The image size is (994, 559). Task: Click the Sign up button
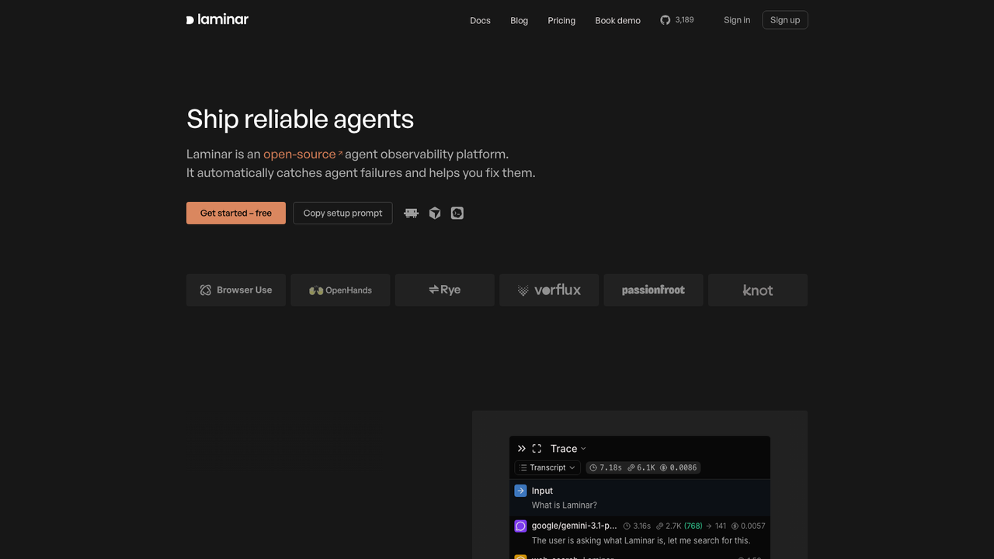[x=785, y=20]
